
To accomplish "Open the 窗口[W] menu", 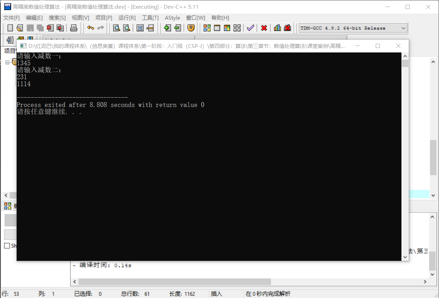I will (196, 18).
